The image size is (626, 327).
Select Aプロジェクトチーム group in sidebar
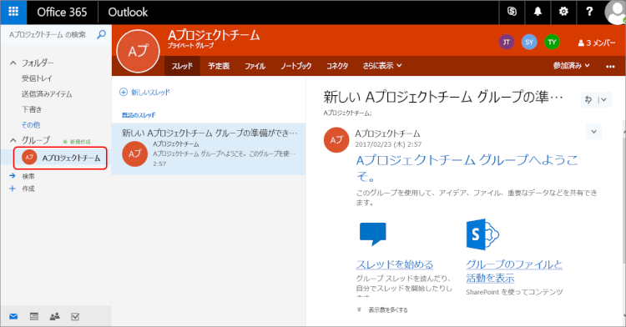pos(60,158)
